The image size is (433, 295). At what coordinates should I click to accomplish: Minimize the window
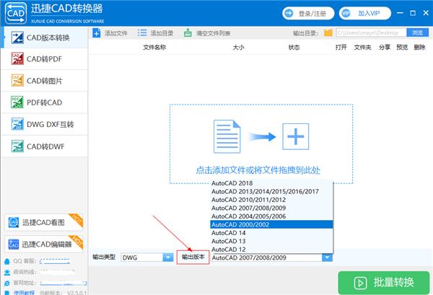400,13
